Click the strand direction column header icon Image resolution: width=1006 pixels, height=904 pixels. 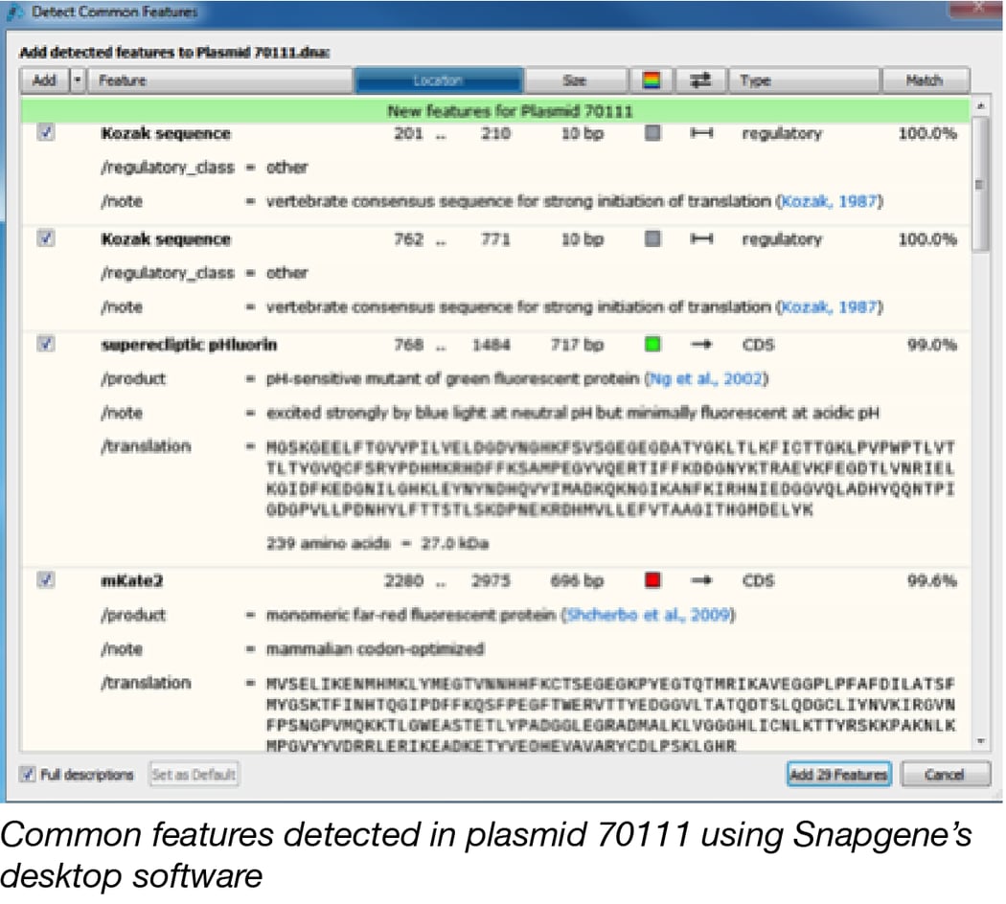point(699,79)
